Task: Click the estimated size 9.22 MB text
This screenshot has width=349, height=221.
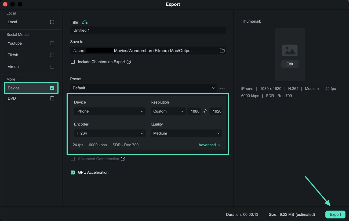Action: click(x=292, y=215)
